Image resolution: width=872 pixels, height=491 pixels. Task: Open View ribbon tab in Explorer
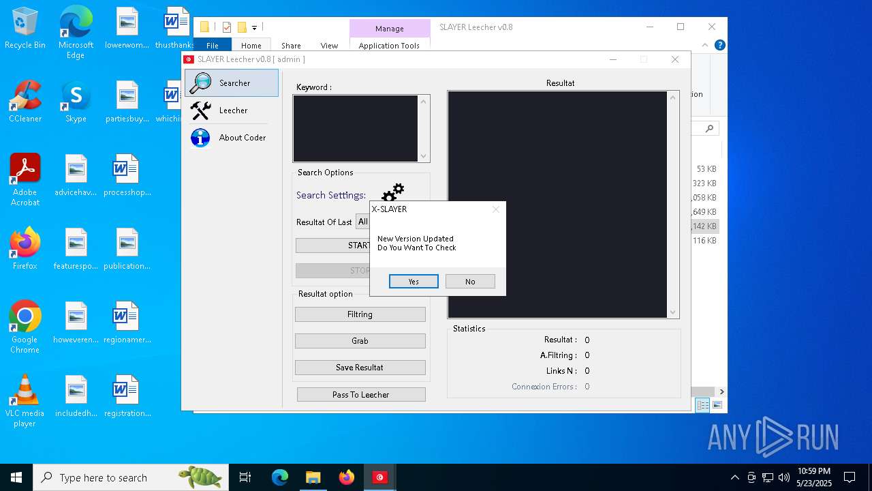329,46
